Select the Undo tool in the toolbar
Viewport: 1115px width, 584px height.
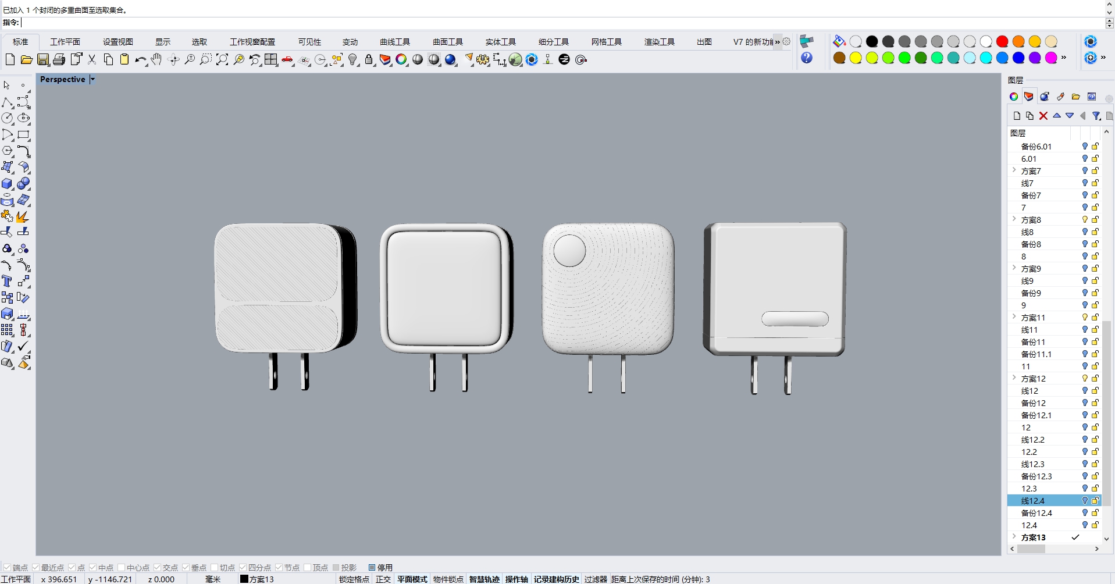(140, 59)
